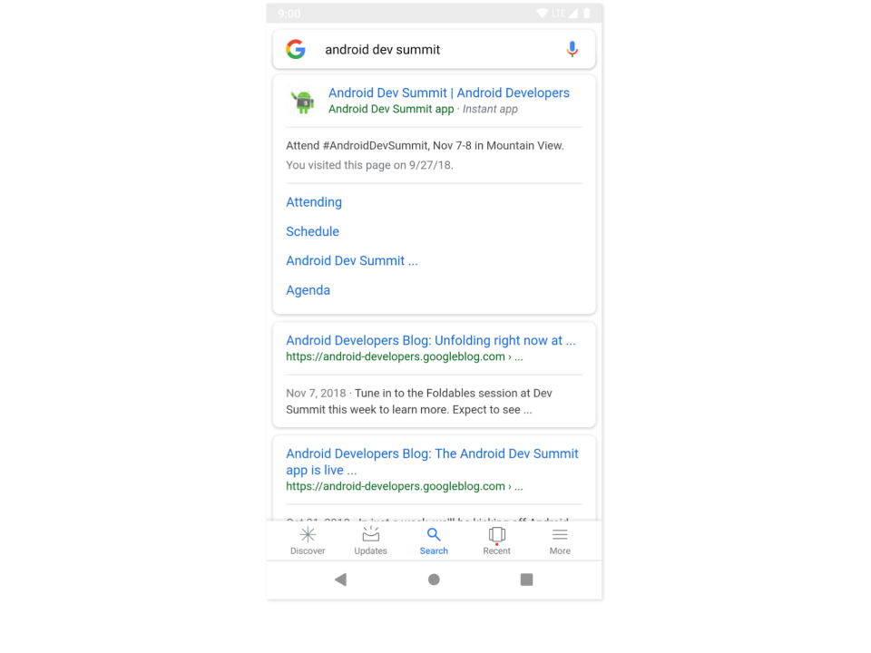Image resolution: width=871 pixels, height=653 pixels.
Task: Click the search field with android dev summit
Action: click(435, 49)
